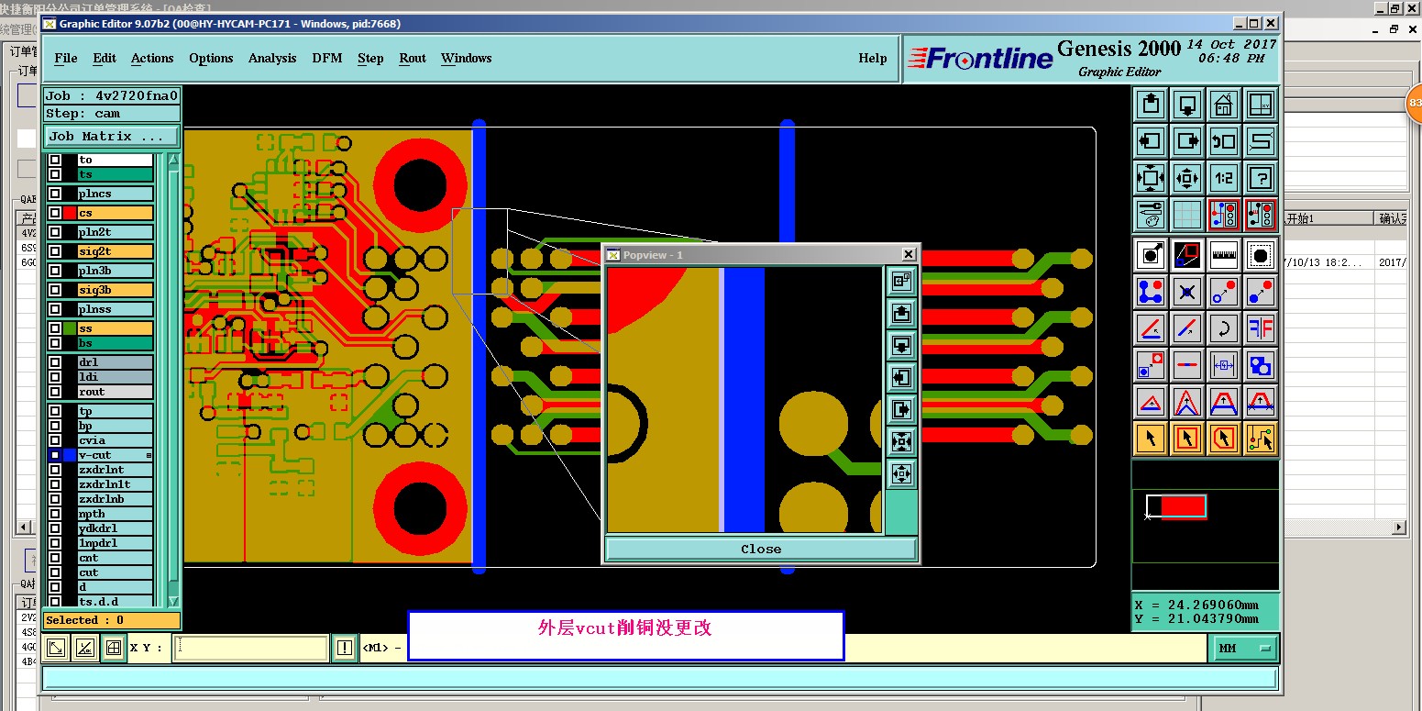Open the Edit menu
Screen dimensions: 1422x711
pyautogui.click(x=105, y=58)
